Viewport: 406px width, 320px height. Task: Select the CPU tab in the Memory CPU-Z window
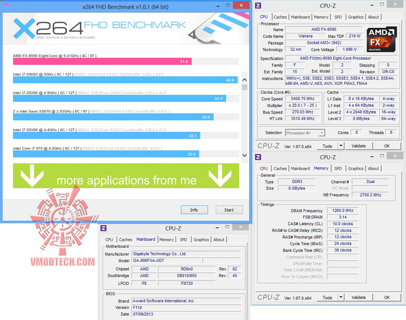pyautogui.click(x=264, y=169)
